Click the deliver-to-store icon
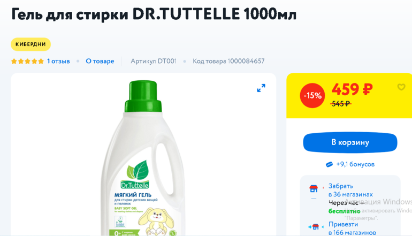Image resolution: width=412 pixels, height=236 pixels. click(x=314, y=226)
